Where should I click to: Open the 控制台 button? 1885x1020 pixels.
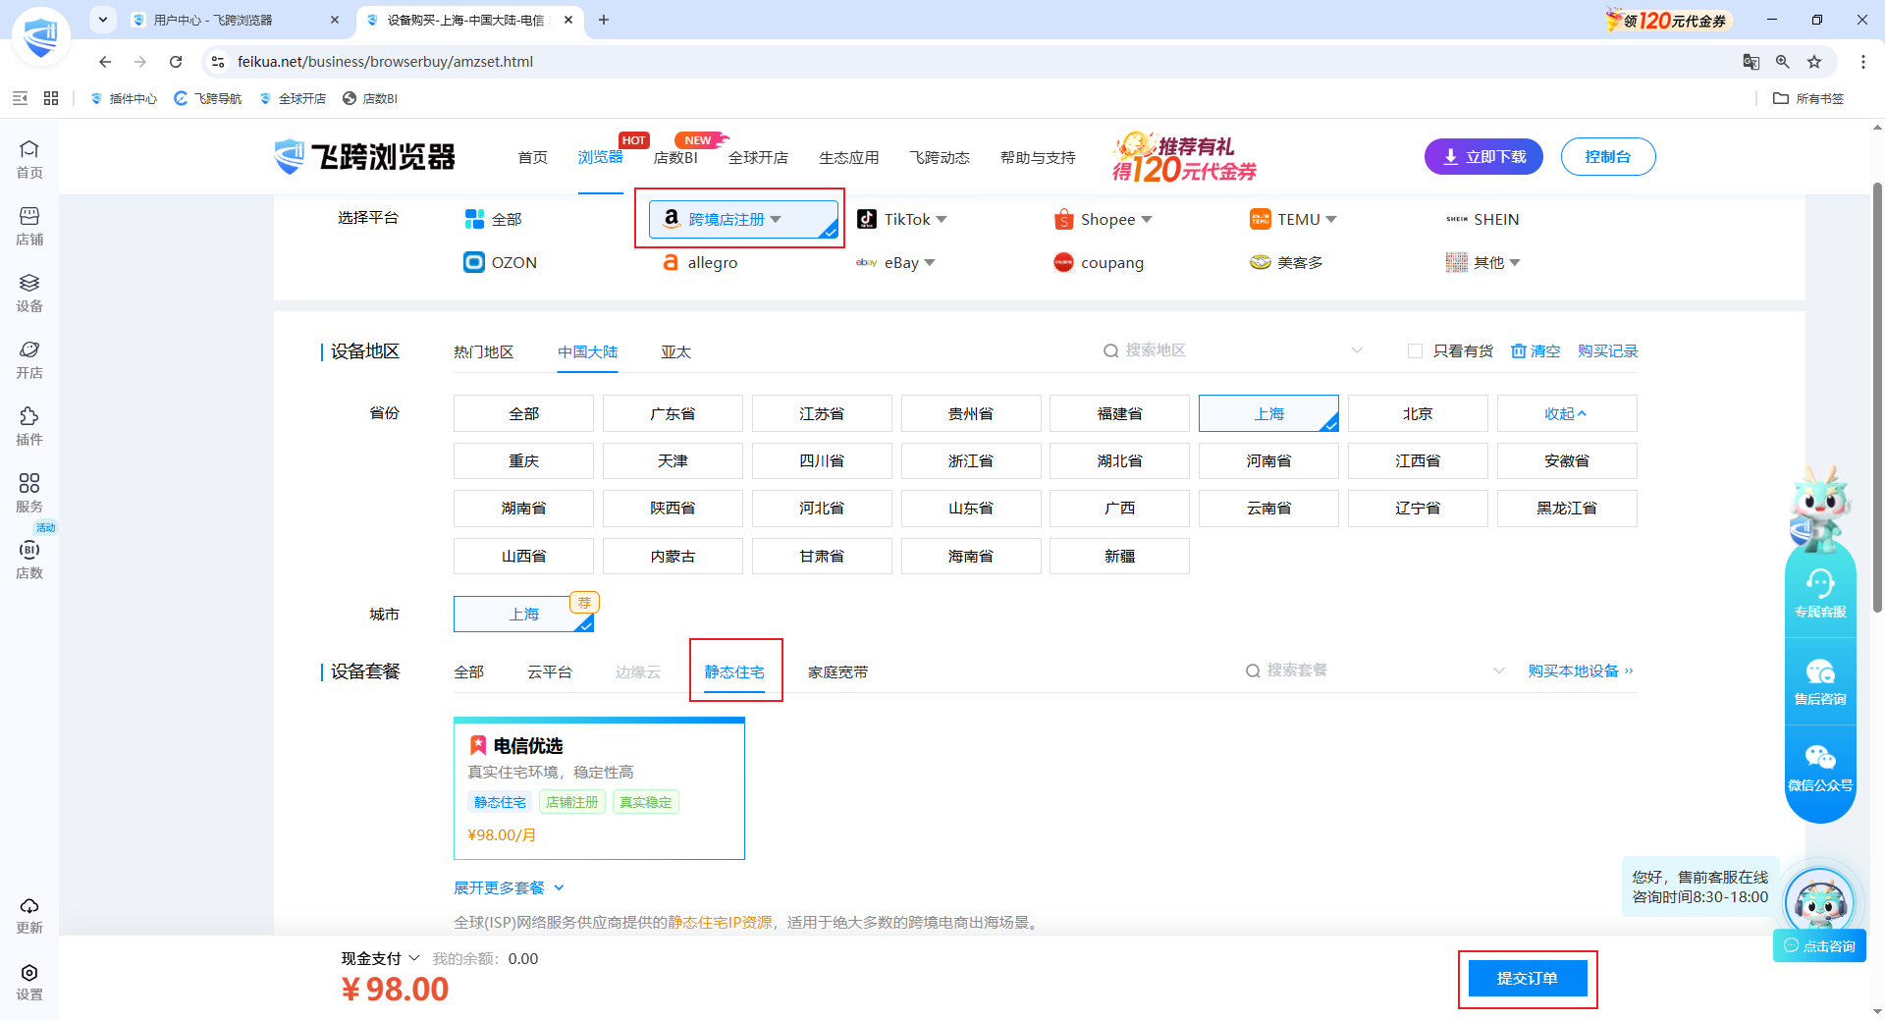tap(1608, 157)
